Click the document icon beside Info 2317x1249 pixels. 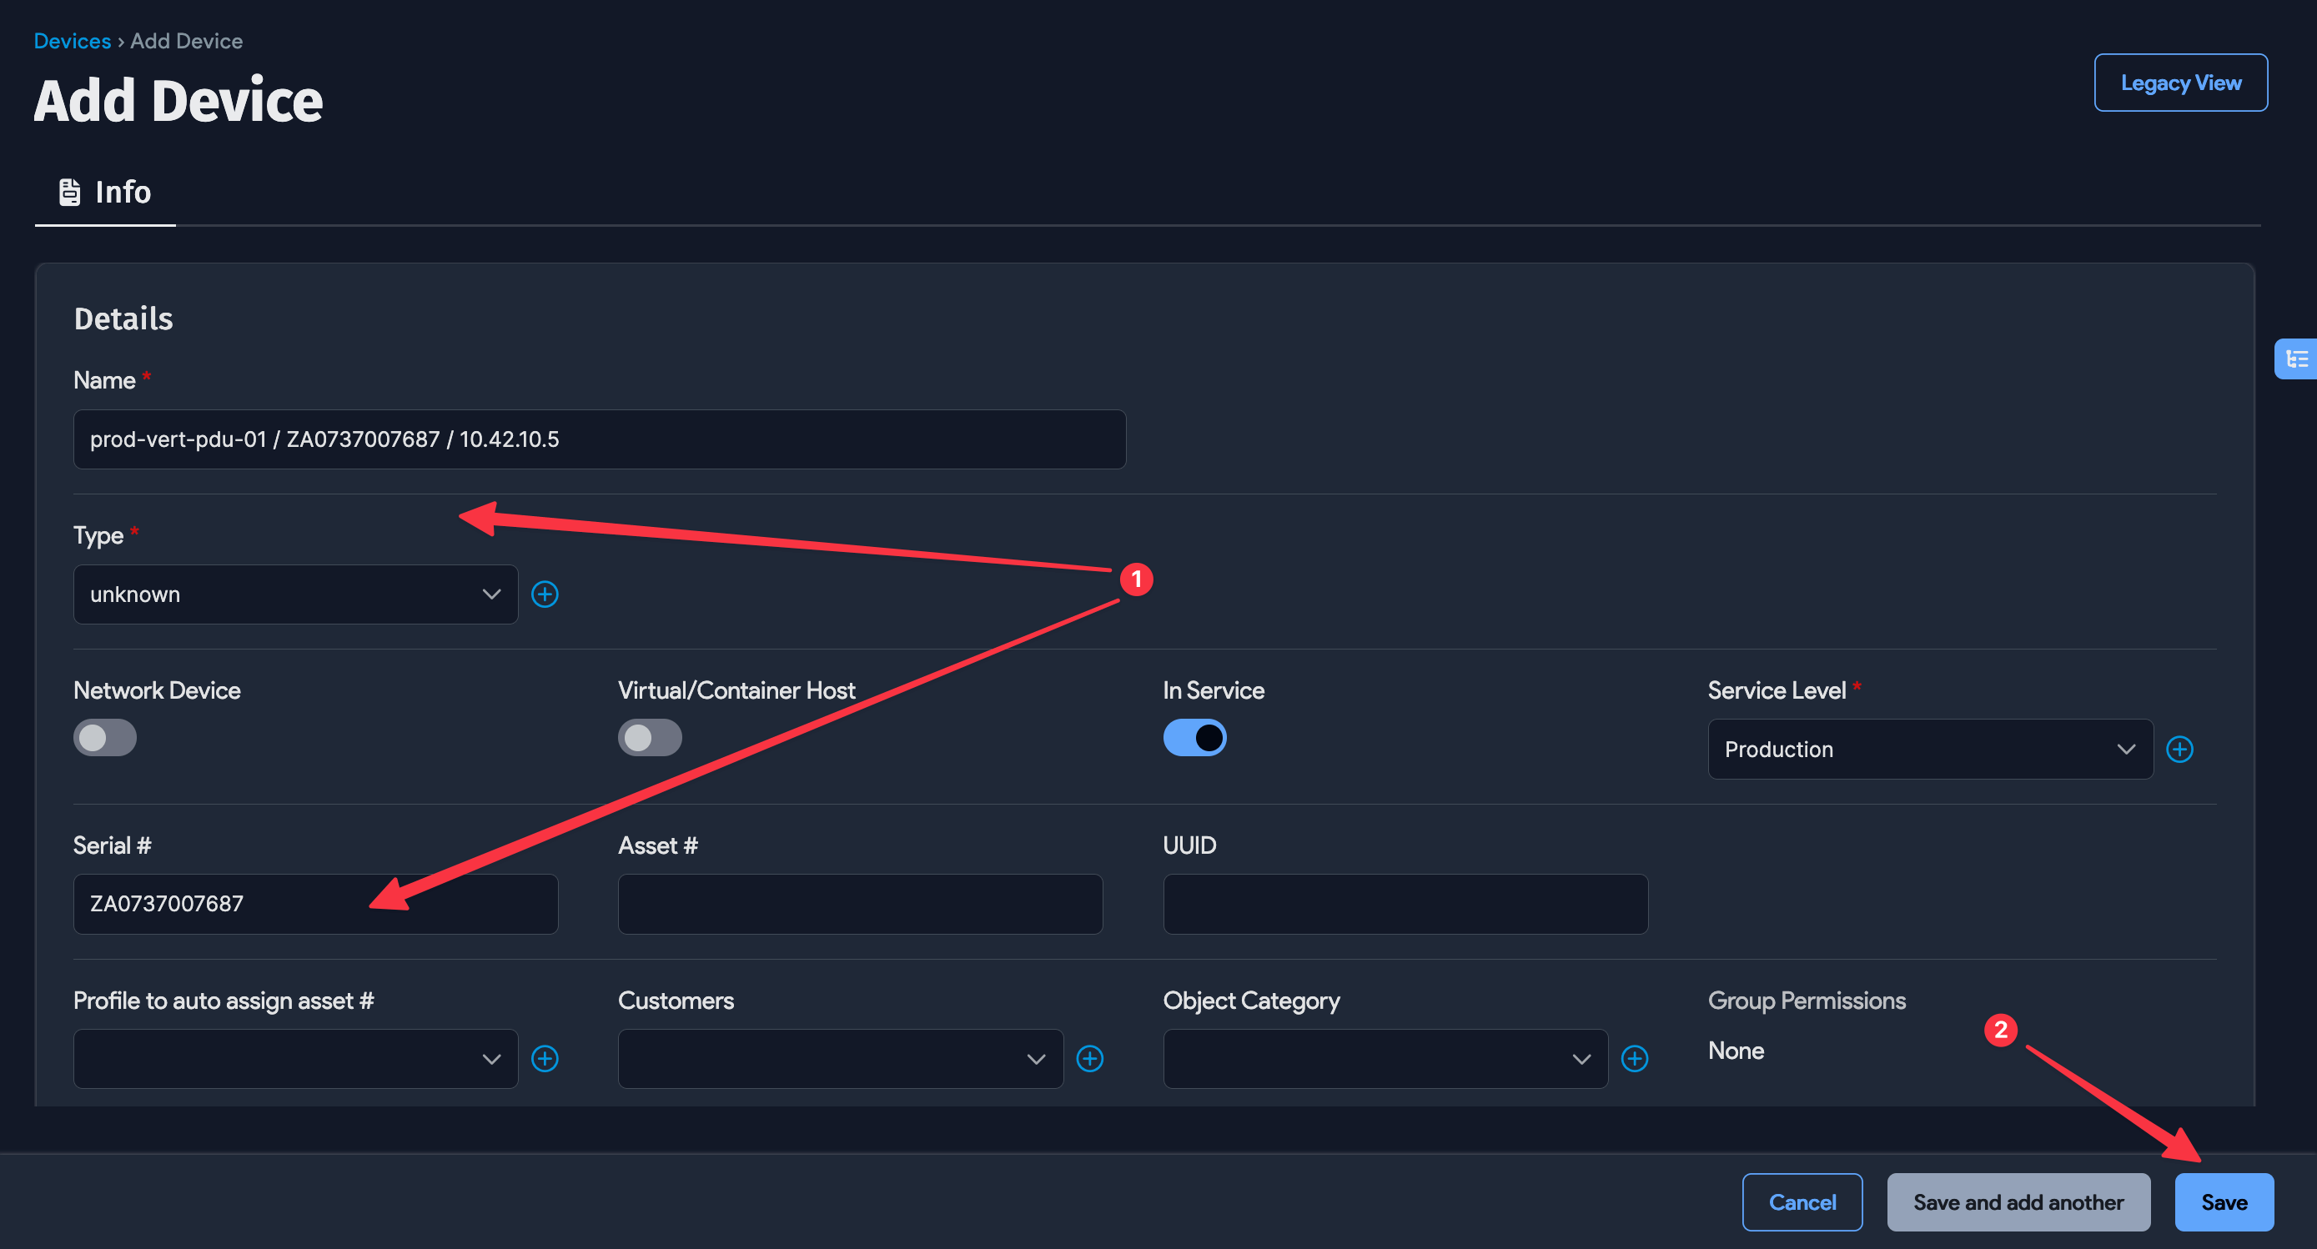69,191
